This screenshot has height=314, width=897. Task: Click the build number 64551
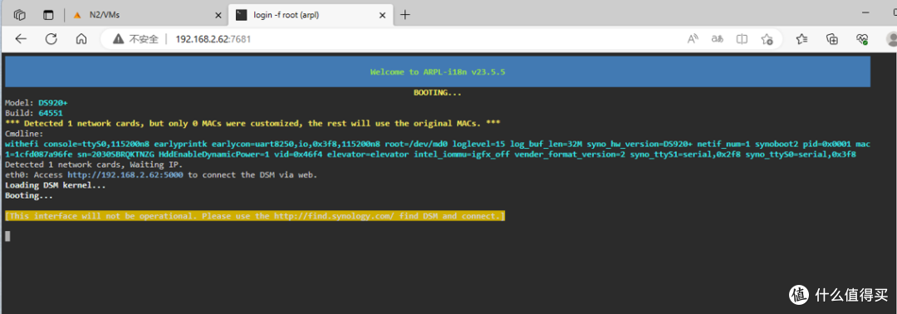pos(51,113)
